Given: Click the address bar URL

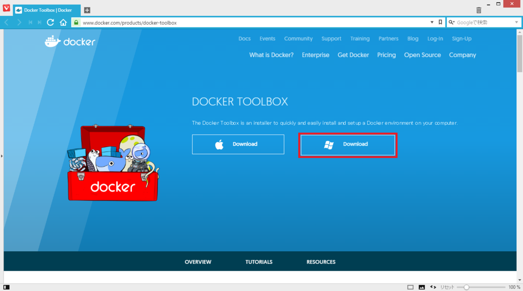Looking at the screenshot, I should (x=130, y=22).
